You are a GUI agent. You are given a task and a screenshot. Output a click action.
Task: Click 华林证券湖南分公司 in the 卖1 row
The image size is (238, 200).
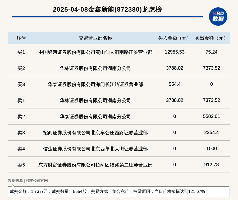click(x=95, y=100)
